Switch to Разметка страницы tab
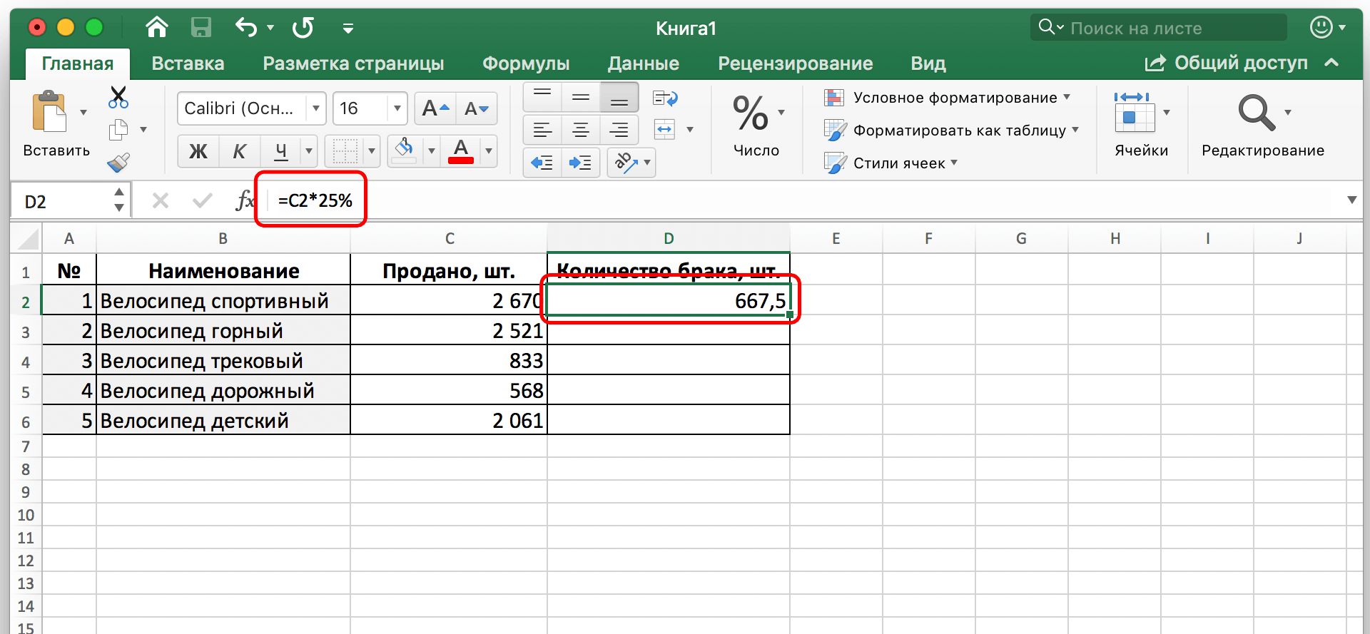This screenshot has height=634, width=1370. [353, 63]
